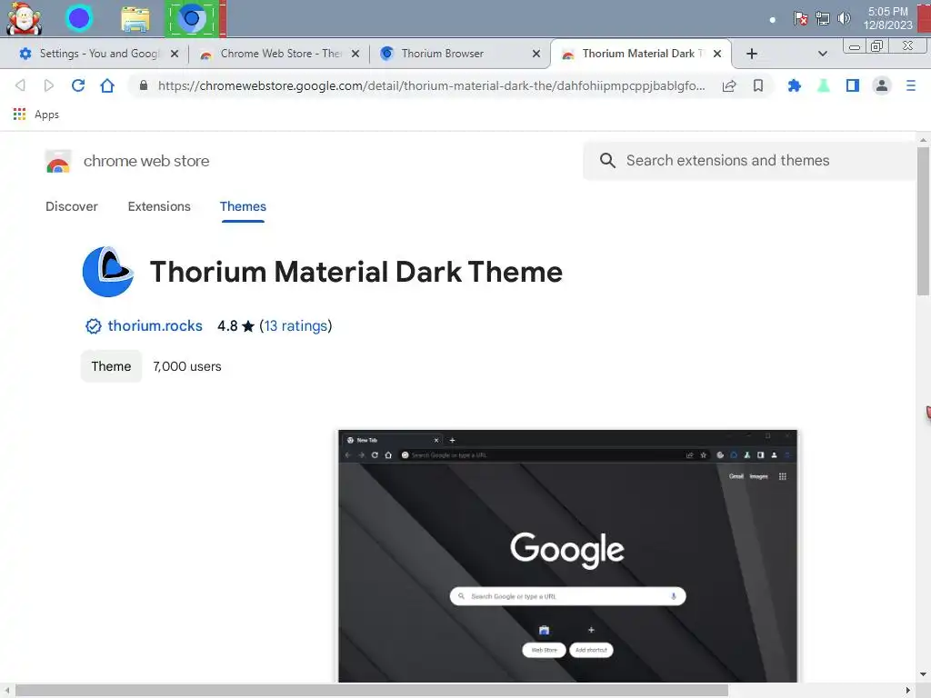
Task: Open the profile avatar icon
Action: (x=882, y=86)
